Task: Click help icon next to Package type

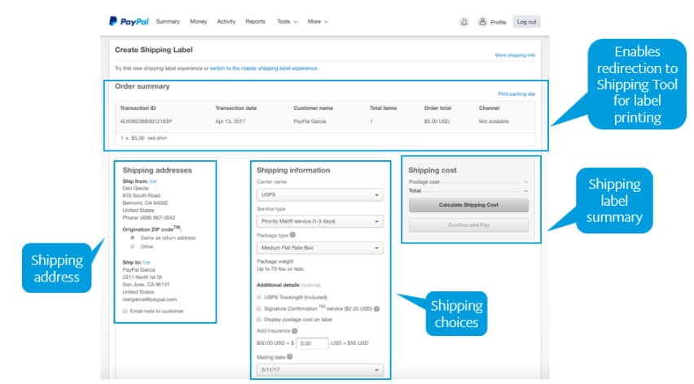Action: (292, 234)
